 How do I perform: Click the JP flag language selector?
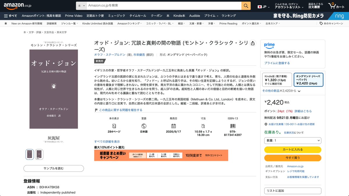coord(263,7)
